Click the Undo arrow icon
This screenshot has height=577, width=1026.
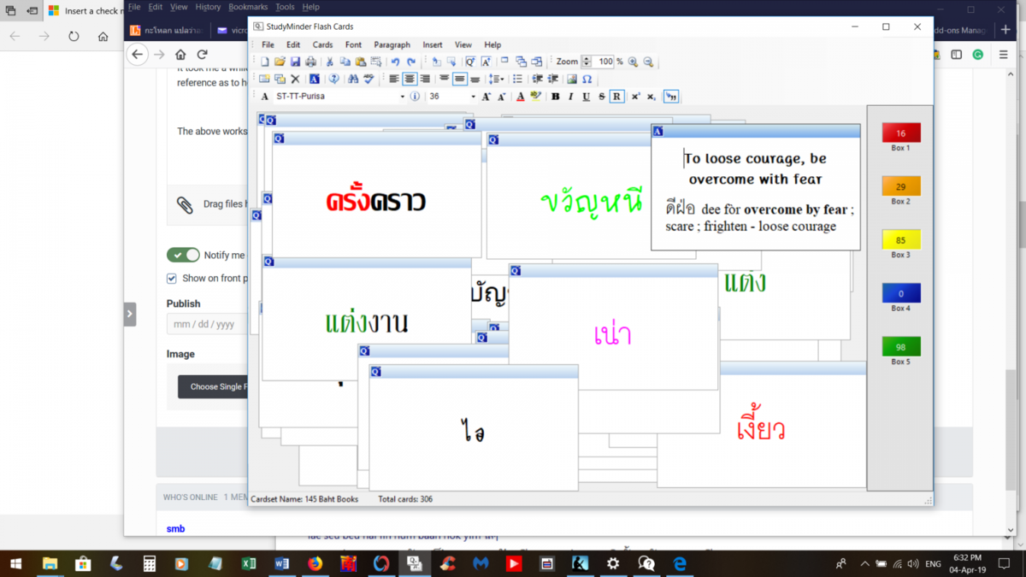pyautogui.click(x=395, y=62)
